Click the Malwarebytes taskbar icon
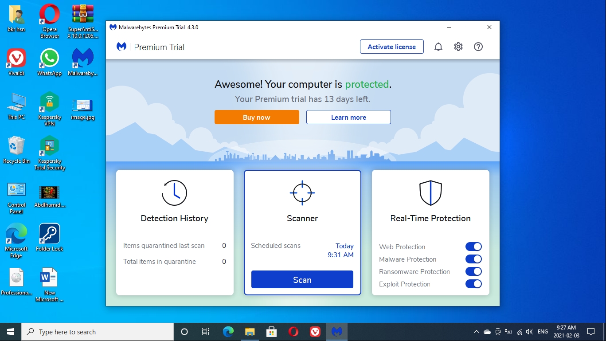606x341 pixels. click(x=337, y=332)
